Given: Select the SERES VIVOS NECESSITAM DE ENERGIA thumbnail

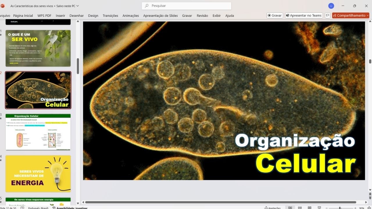Looking at the screenshot, I should pyautogui.click(x=38, y=174).
